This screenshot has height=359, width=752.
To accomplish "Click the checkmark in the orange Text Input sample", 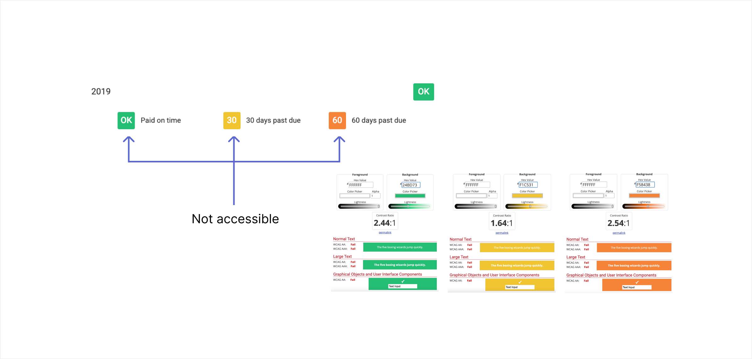I will pos(637,282).
